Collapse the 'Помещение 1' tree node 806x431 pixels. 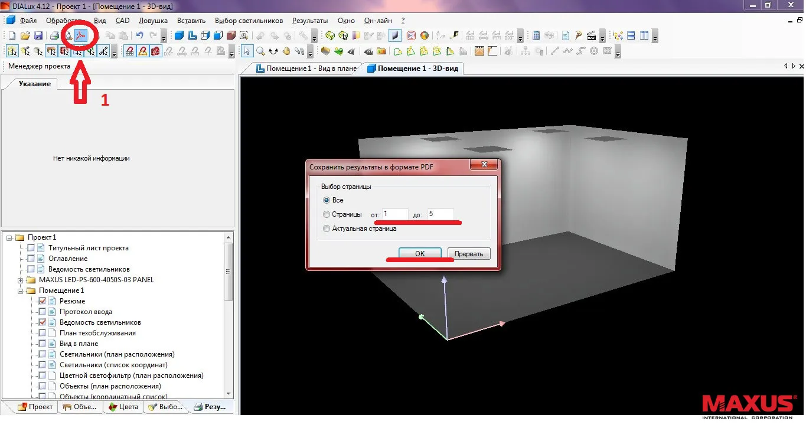click(x=21, y=290)
